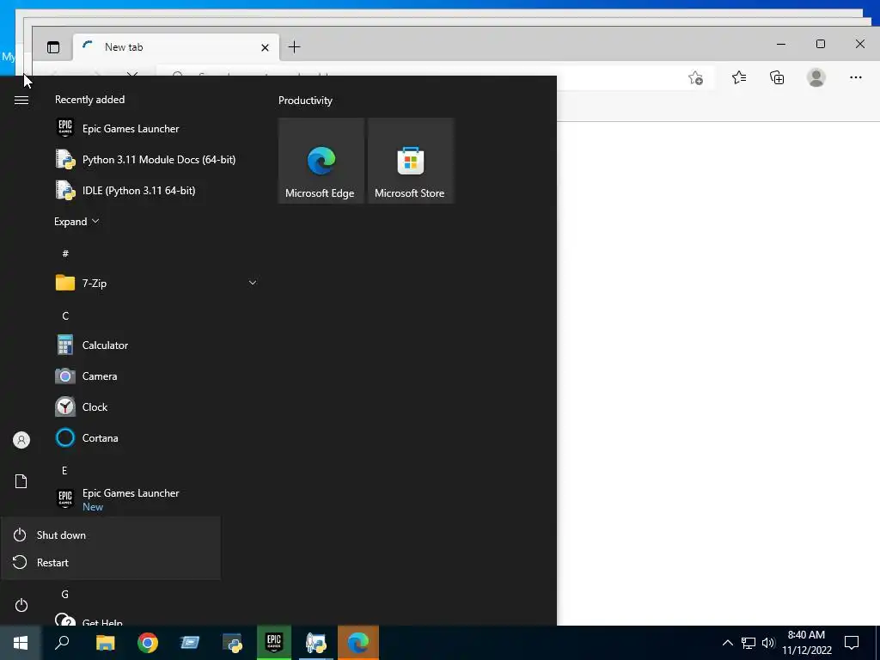Add this page to favorites in Edge
Image resolution: width=880 pixels, height=660 pixels.
point(695,78)
